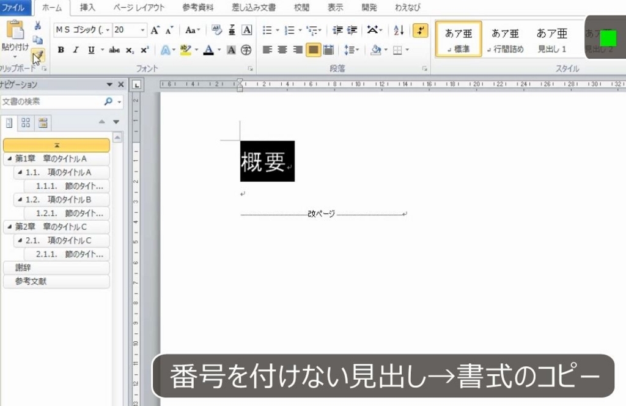
Task: Show the page thumbnails view in navigation
Action: (x=26, y=122)
